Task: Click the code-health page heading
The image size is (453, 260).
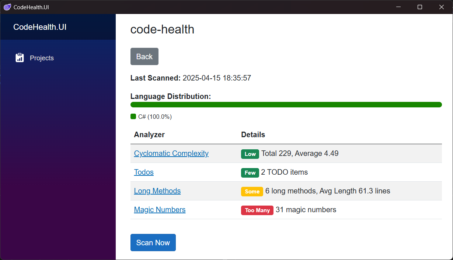Action: (162, 29)
